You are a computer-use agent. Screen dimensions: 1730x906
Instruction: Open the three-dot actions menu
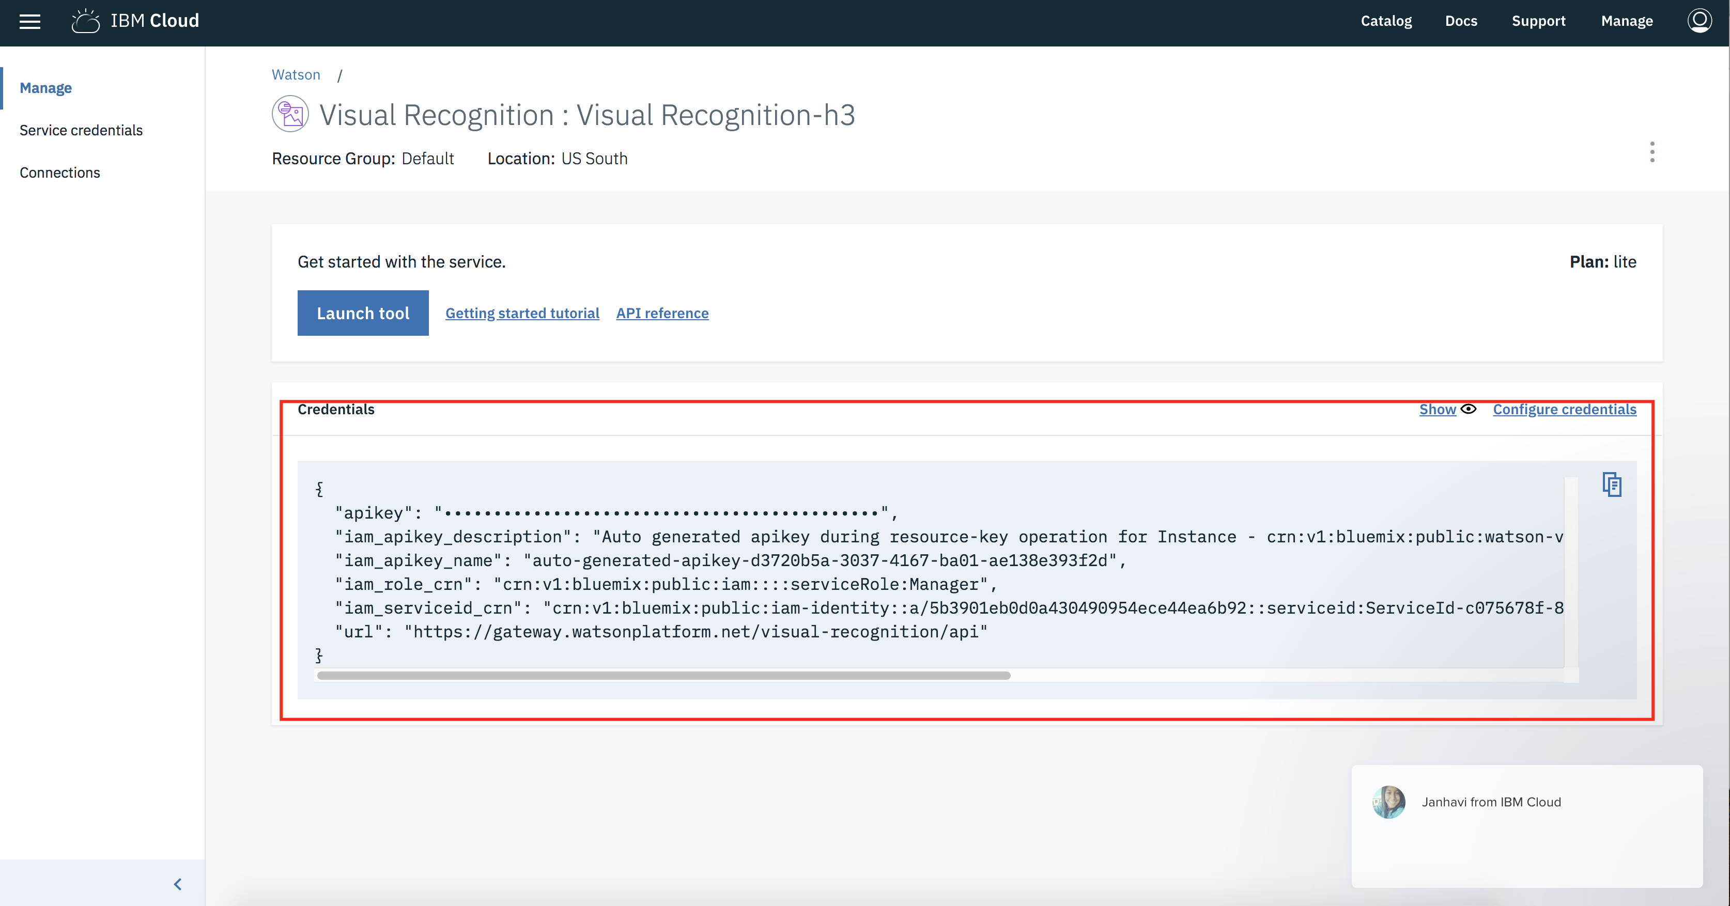1652,152
